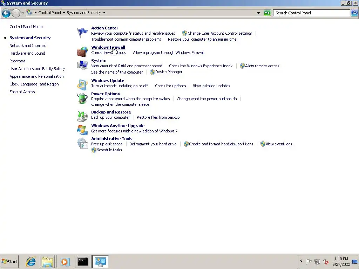Click Free up disk space link
The height and width of the screenshot is (269, 359).
coord(107,144)
